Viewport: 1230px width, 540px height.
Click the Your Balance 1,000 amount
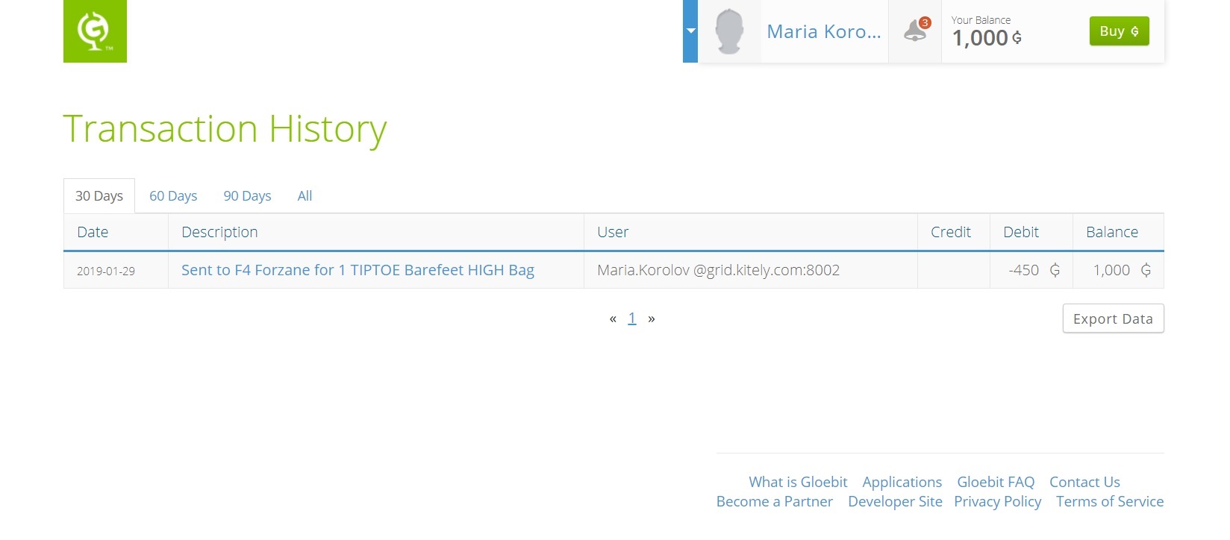987,38
